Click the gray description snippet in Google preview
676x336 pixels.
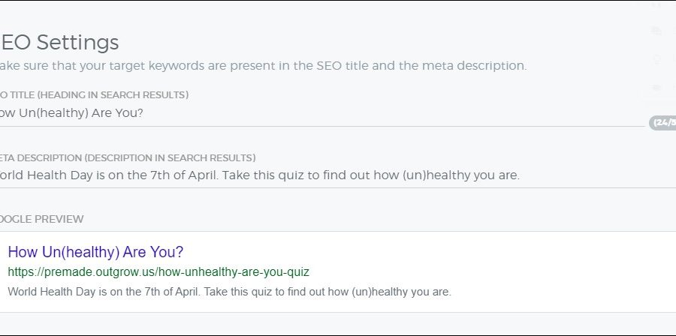229,291
